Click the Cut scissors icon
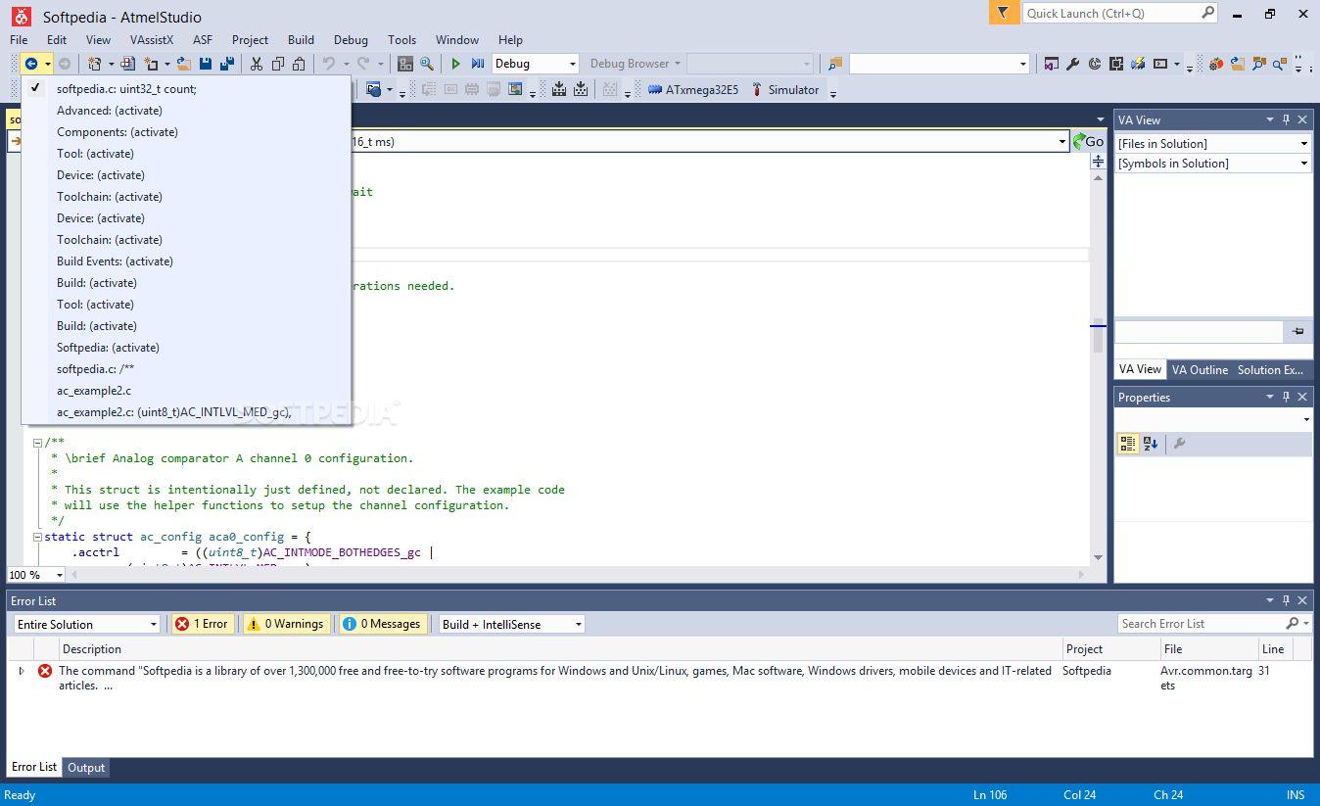This screenshot has width=1320, height=806. 257,64
